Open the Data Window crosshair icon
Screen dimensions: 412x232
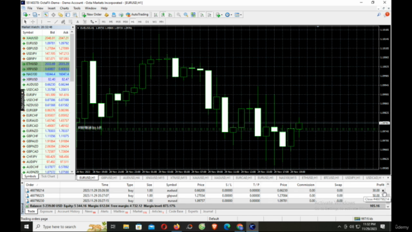point(53,15)
